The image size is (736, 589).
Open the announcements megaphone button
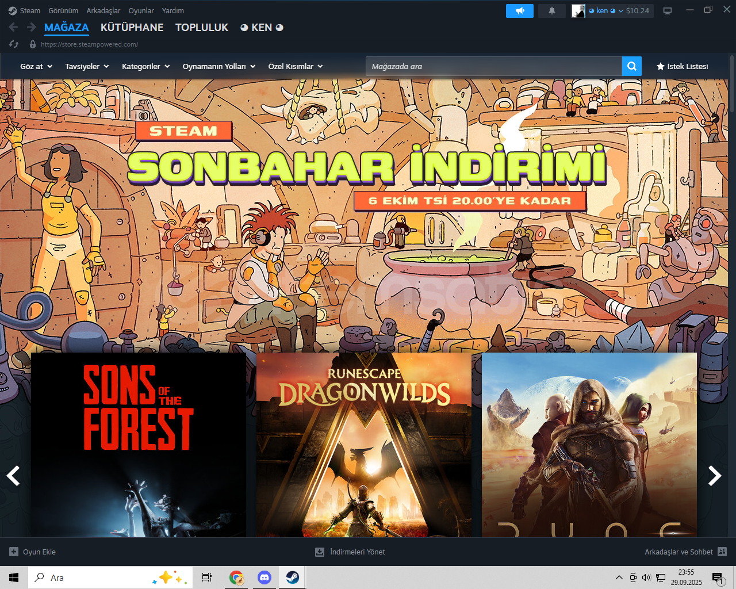point(520,11)
